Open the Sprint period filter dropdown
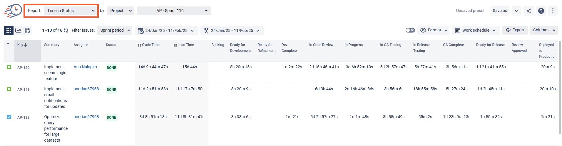Image resolution: width=562 pixels, height=146 pixels. (115, 30)
